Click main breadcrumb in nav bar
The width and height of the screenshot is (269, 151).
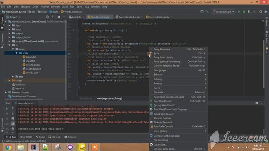(x=42, y=12)
